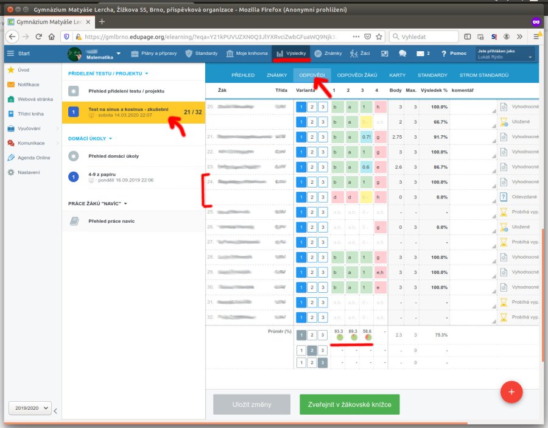Open the 2019/2020 school year dropdown
548x428 pixels.
pyautogui.click(x=29, y=409)
